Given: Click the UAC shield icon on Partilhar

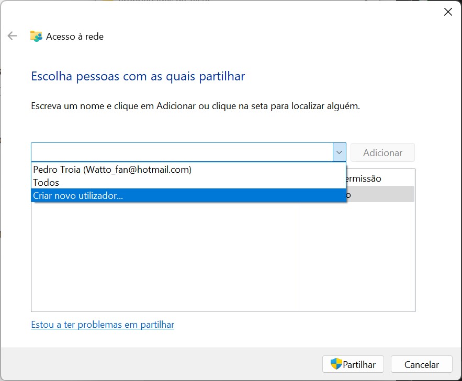Looking at the screenshot, I should tap(336, 364).
